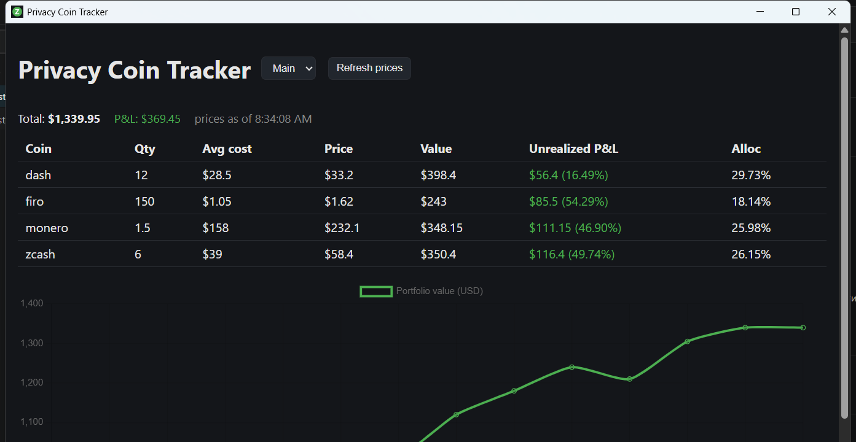The image size is (856, 442).
Task: Click zcash allocation 26.15%
Action: 751,254
